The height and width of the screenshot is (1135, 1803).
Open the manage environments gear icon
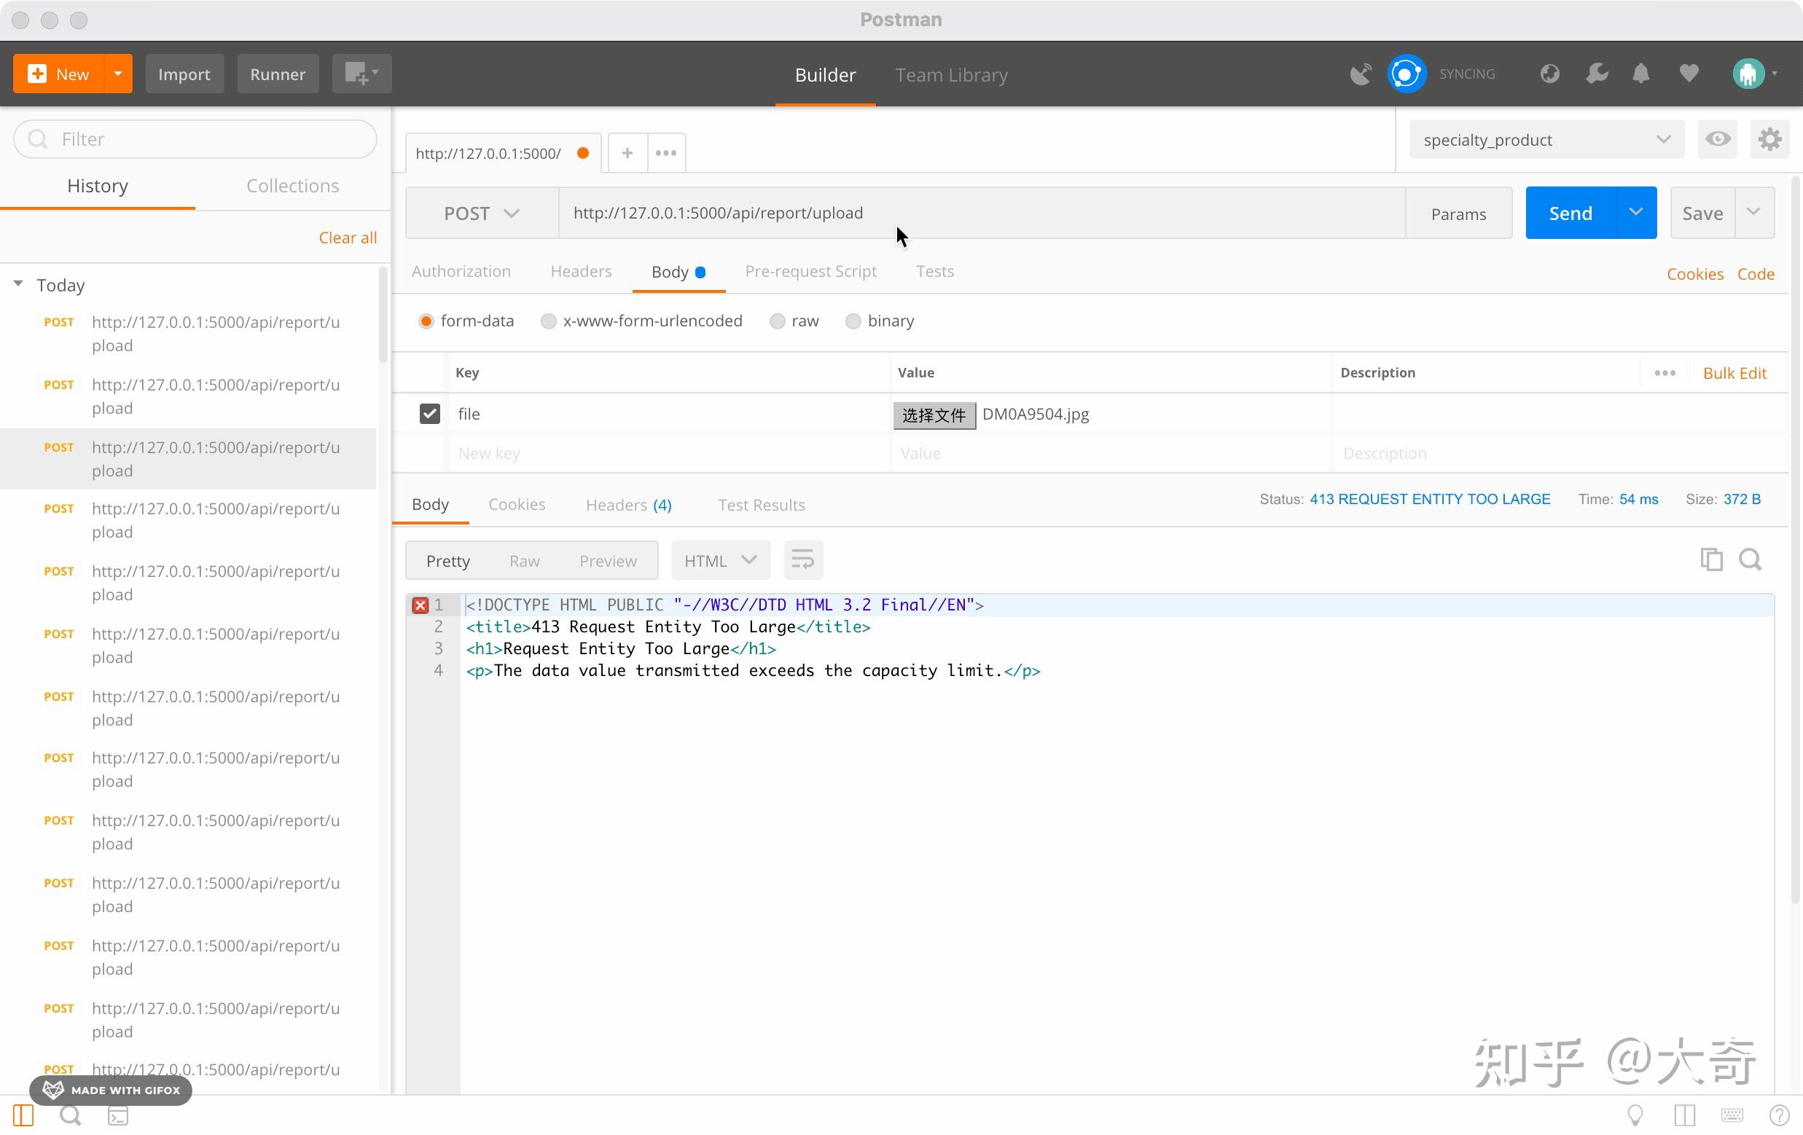click(1769, 139)
